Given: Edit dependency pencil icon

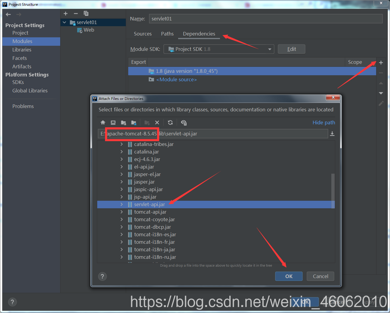Looking at the screenshot, I should point(381,104).
